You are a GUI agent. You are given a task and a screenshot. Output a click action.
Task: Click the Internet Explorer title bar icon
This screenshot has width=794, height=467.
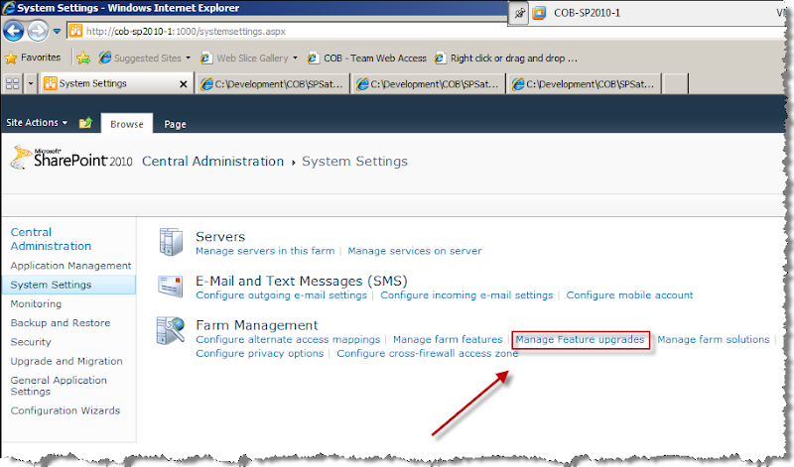pyautogui.click(x=8, y=8)
